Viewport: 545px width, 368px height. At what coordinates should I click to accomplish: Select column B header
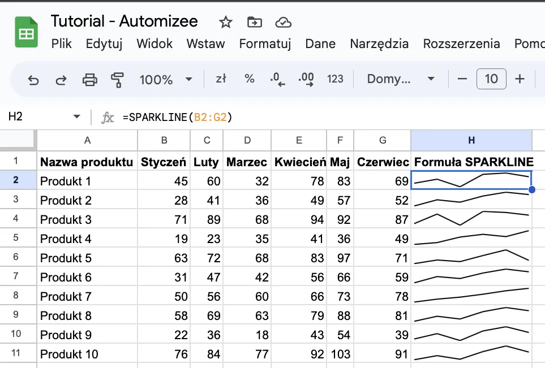click(164, 140)
